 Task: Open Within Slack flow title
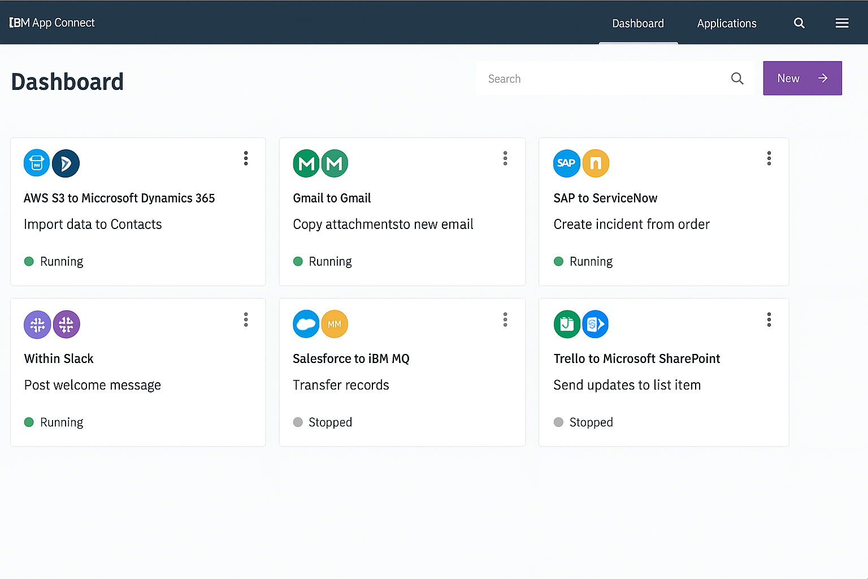[59, 358]
